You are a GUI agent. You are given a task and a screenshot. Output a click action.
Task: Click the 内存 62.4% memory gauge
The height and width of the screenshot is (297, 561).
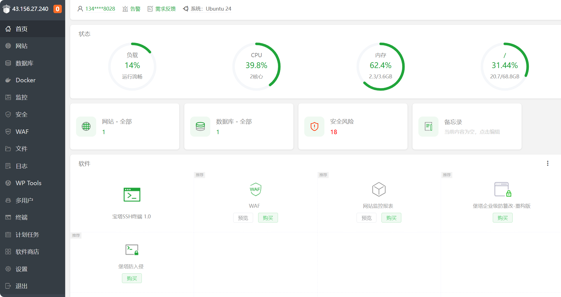380,66
